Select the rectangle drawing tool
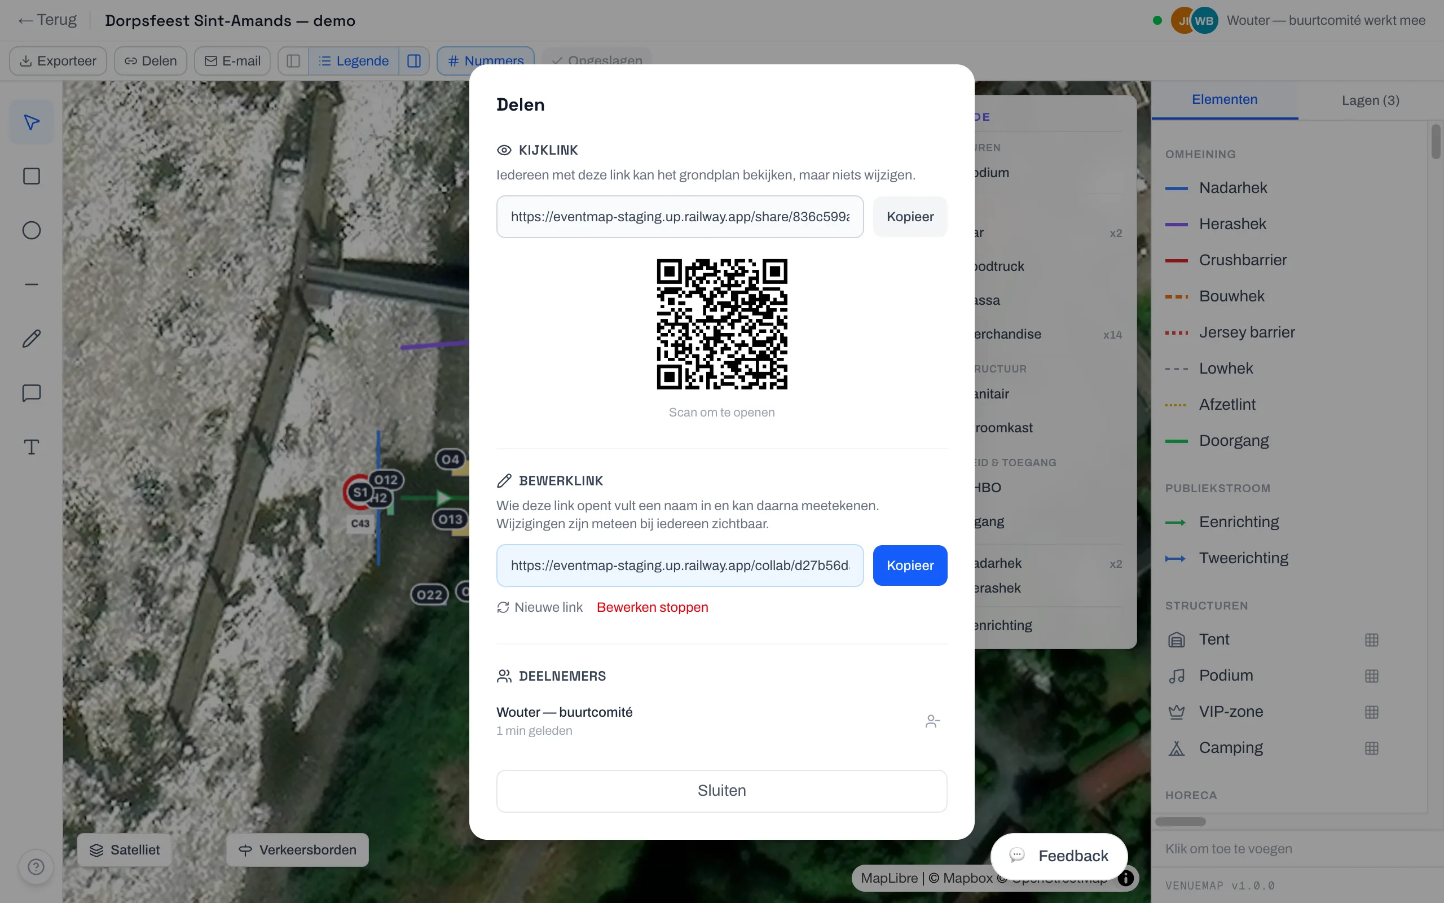1444x903 pixels. coord(32,176)
